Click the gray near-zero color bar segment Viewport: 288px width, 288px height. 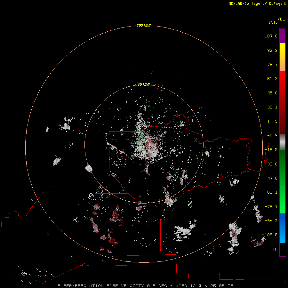pos(283,142)
